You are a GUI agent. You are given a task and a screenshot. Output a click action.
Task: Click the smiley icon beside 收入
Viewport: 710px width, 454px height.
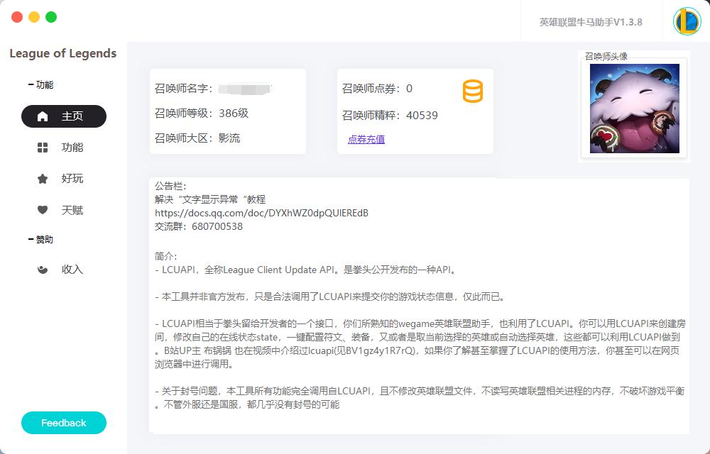(x=43, y=270)
